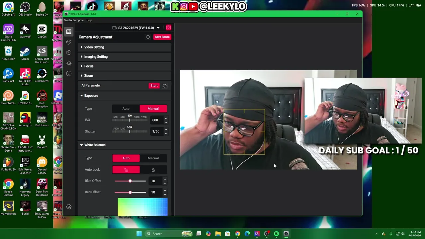Select the Elgato Camera Hub desktop icon
The width and height of the screenshot is (425, 239).
(x=8, y=33)
